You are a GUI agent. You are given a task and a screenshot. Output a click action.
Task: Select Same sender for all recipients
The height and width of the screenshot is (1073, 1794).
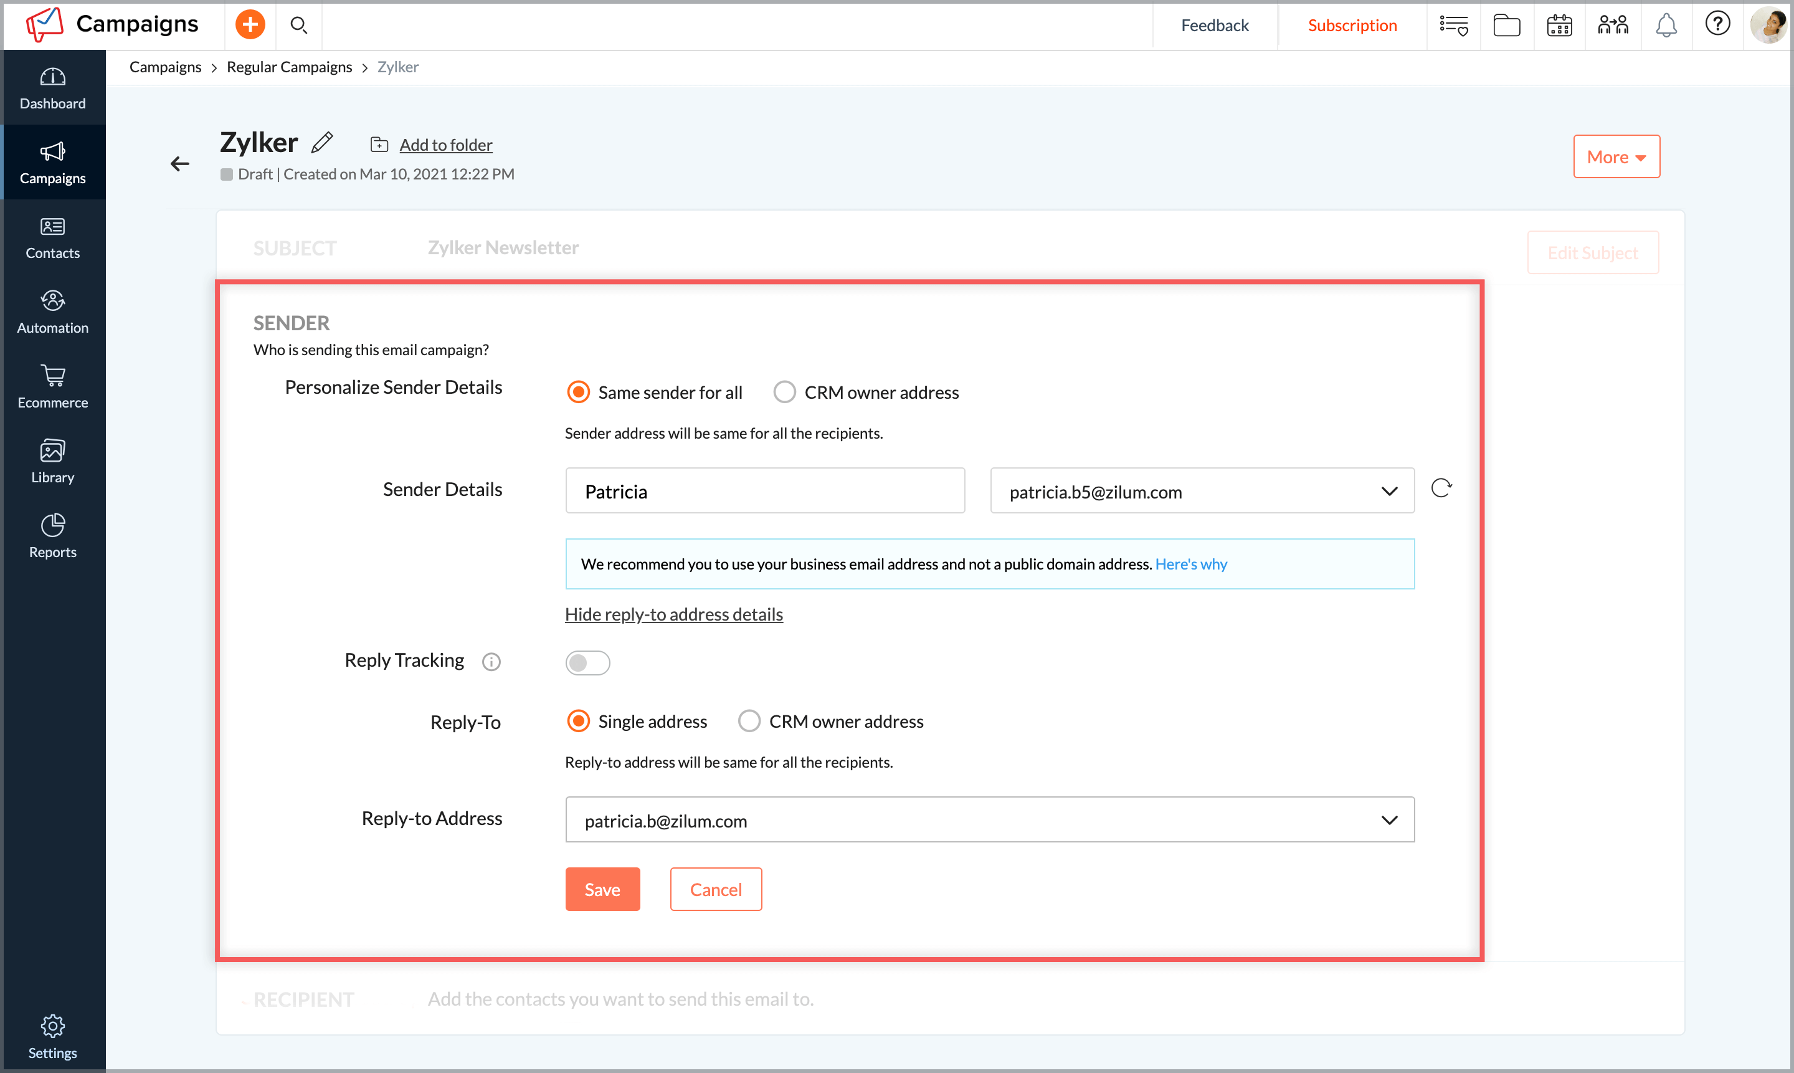tap(577, 391)
